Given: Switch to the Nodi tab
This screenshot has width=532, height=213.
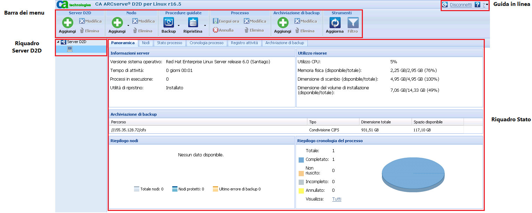Looking at the screenshot, I should 146,43.
